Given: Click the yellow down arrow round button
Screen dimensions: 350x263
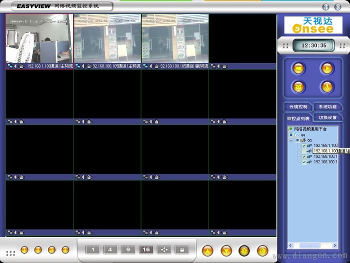Looking at the screenshot, I should pyautogui.click(x=226, y=250).
